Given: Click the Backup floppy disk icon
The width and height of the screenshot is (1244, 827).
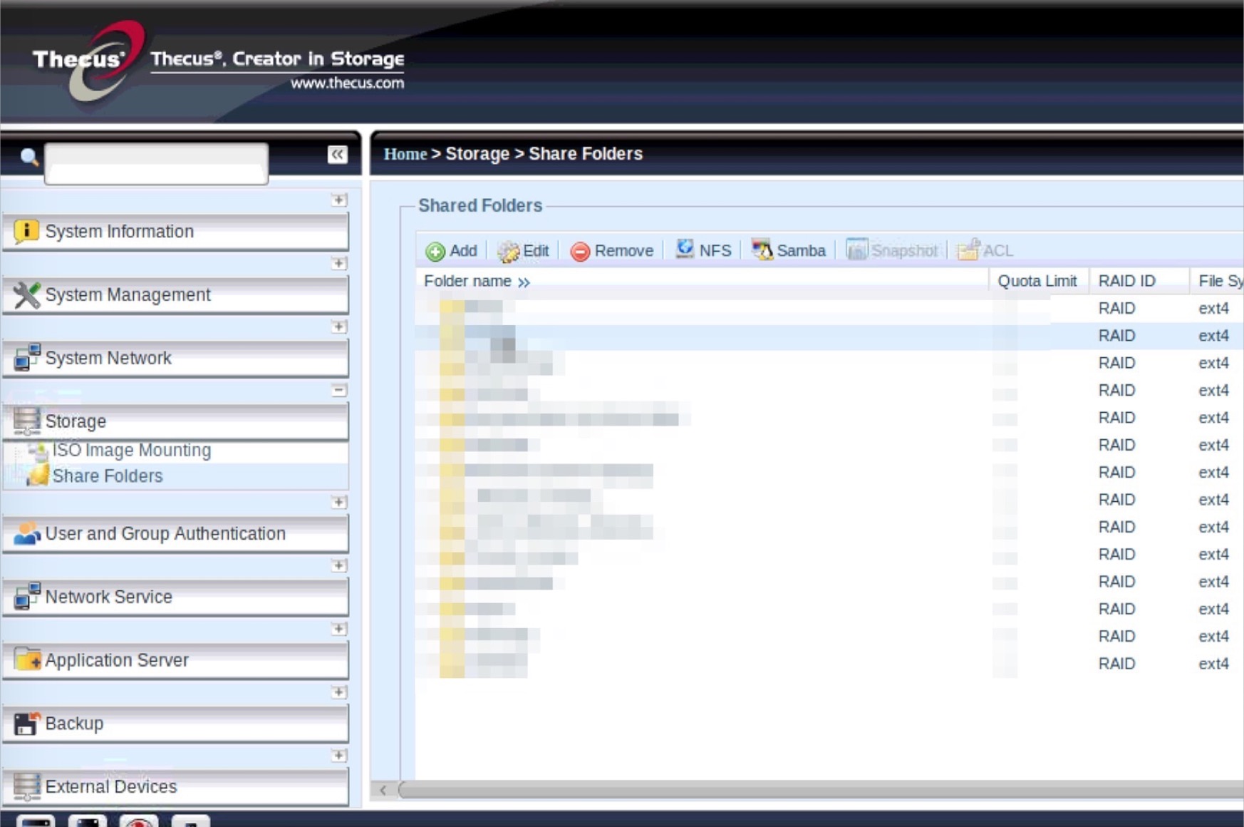Looking at the screenshot, I should [x=26, y=724].
